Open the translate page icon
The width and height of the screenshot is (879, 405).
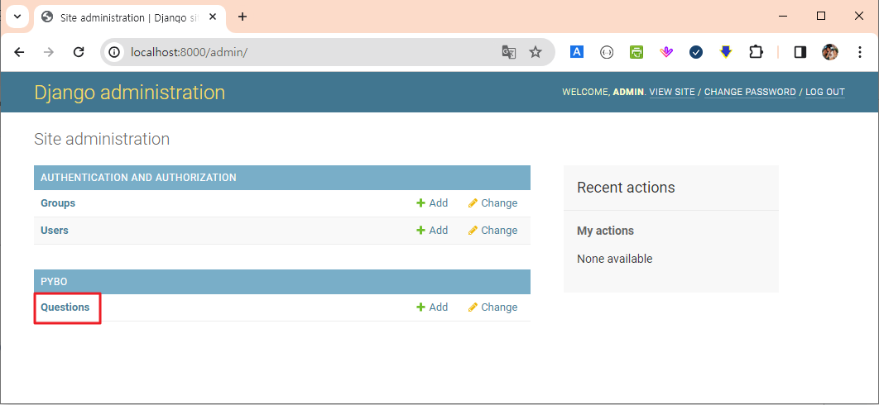(508, 52)
